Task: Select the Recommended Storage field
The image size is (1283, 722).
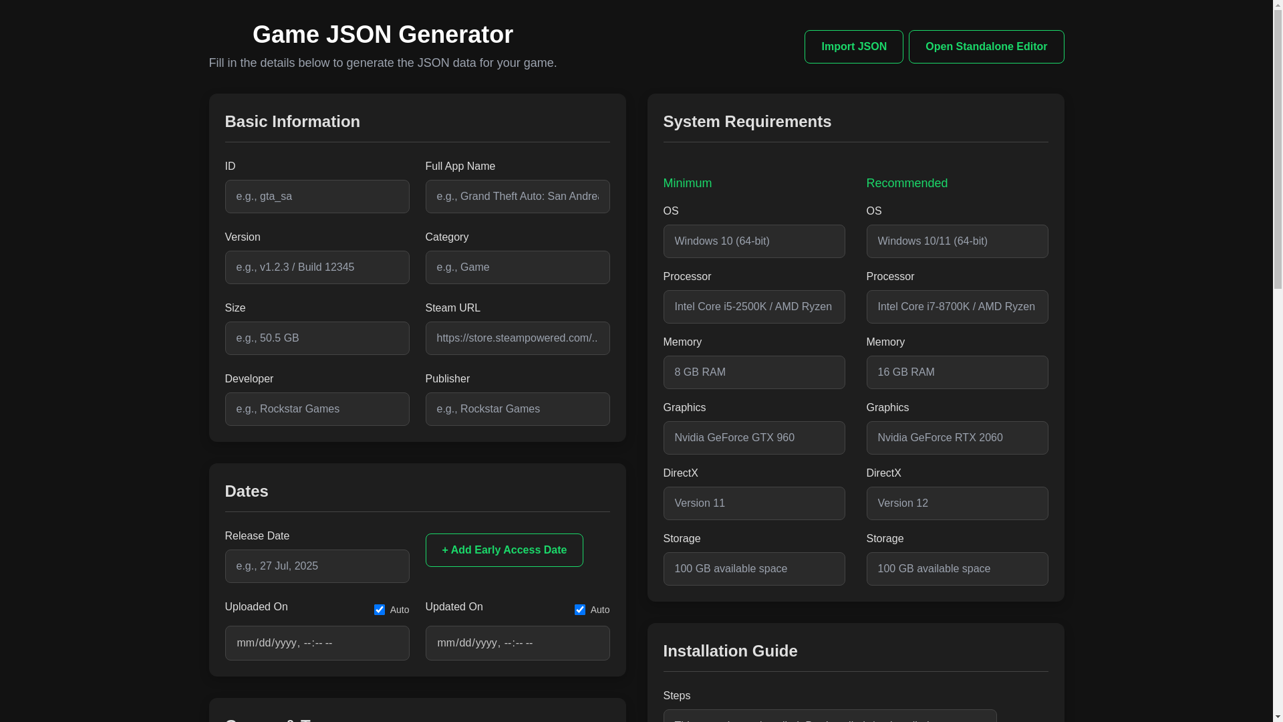Action: coord(957,569)
